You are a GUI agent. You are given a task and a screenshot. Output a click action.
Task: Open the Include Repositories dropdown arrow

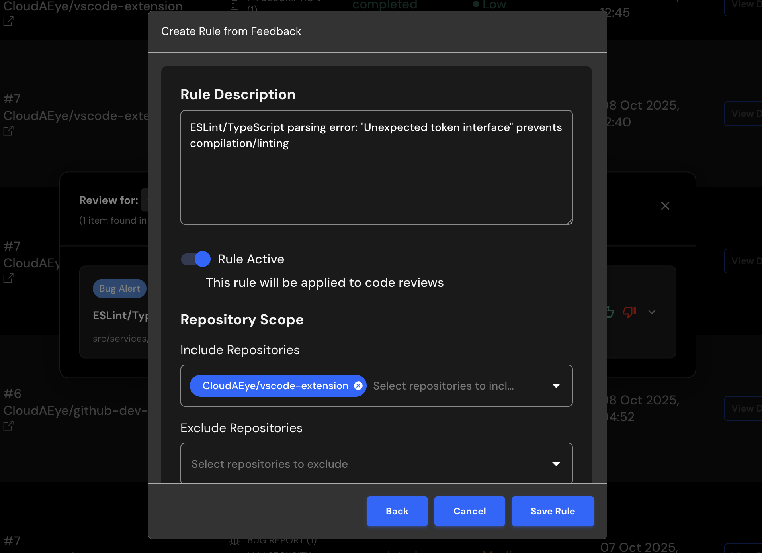tap(556, 386)
